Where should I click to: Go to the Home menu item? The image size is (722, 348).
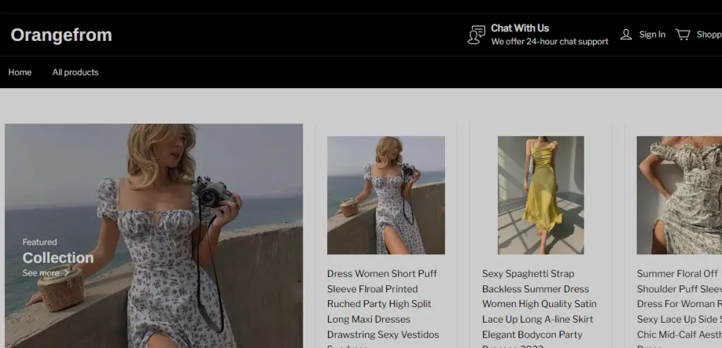coord(20,73)
